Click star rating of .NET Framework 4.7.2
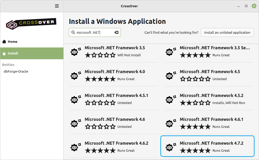 coord(195,151)
